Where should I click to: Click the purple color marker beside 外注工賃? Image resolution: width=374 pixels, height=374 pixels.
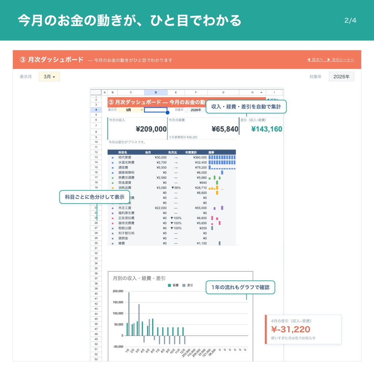click(112, 208)
